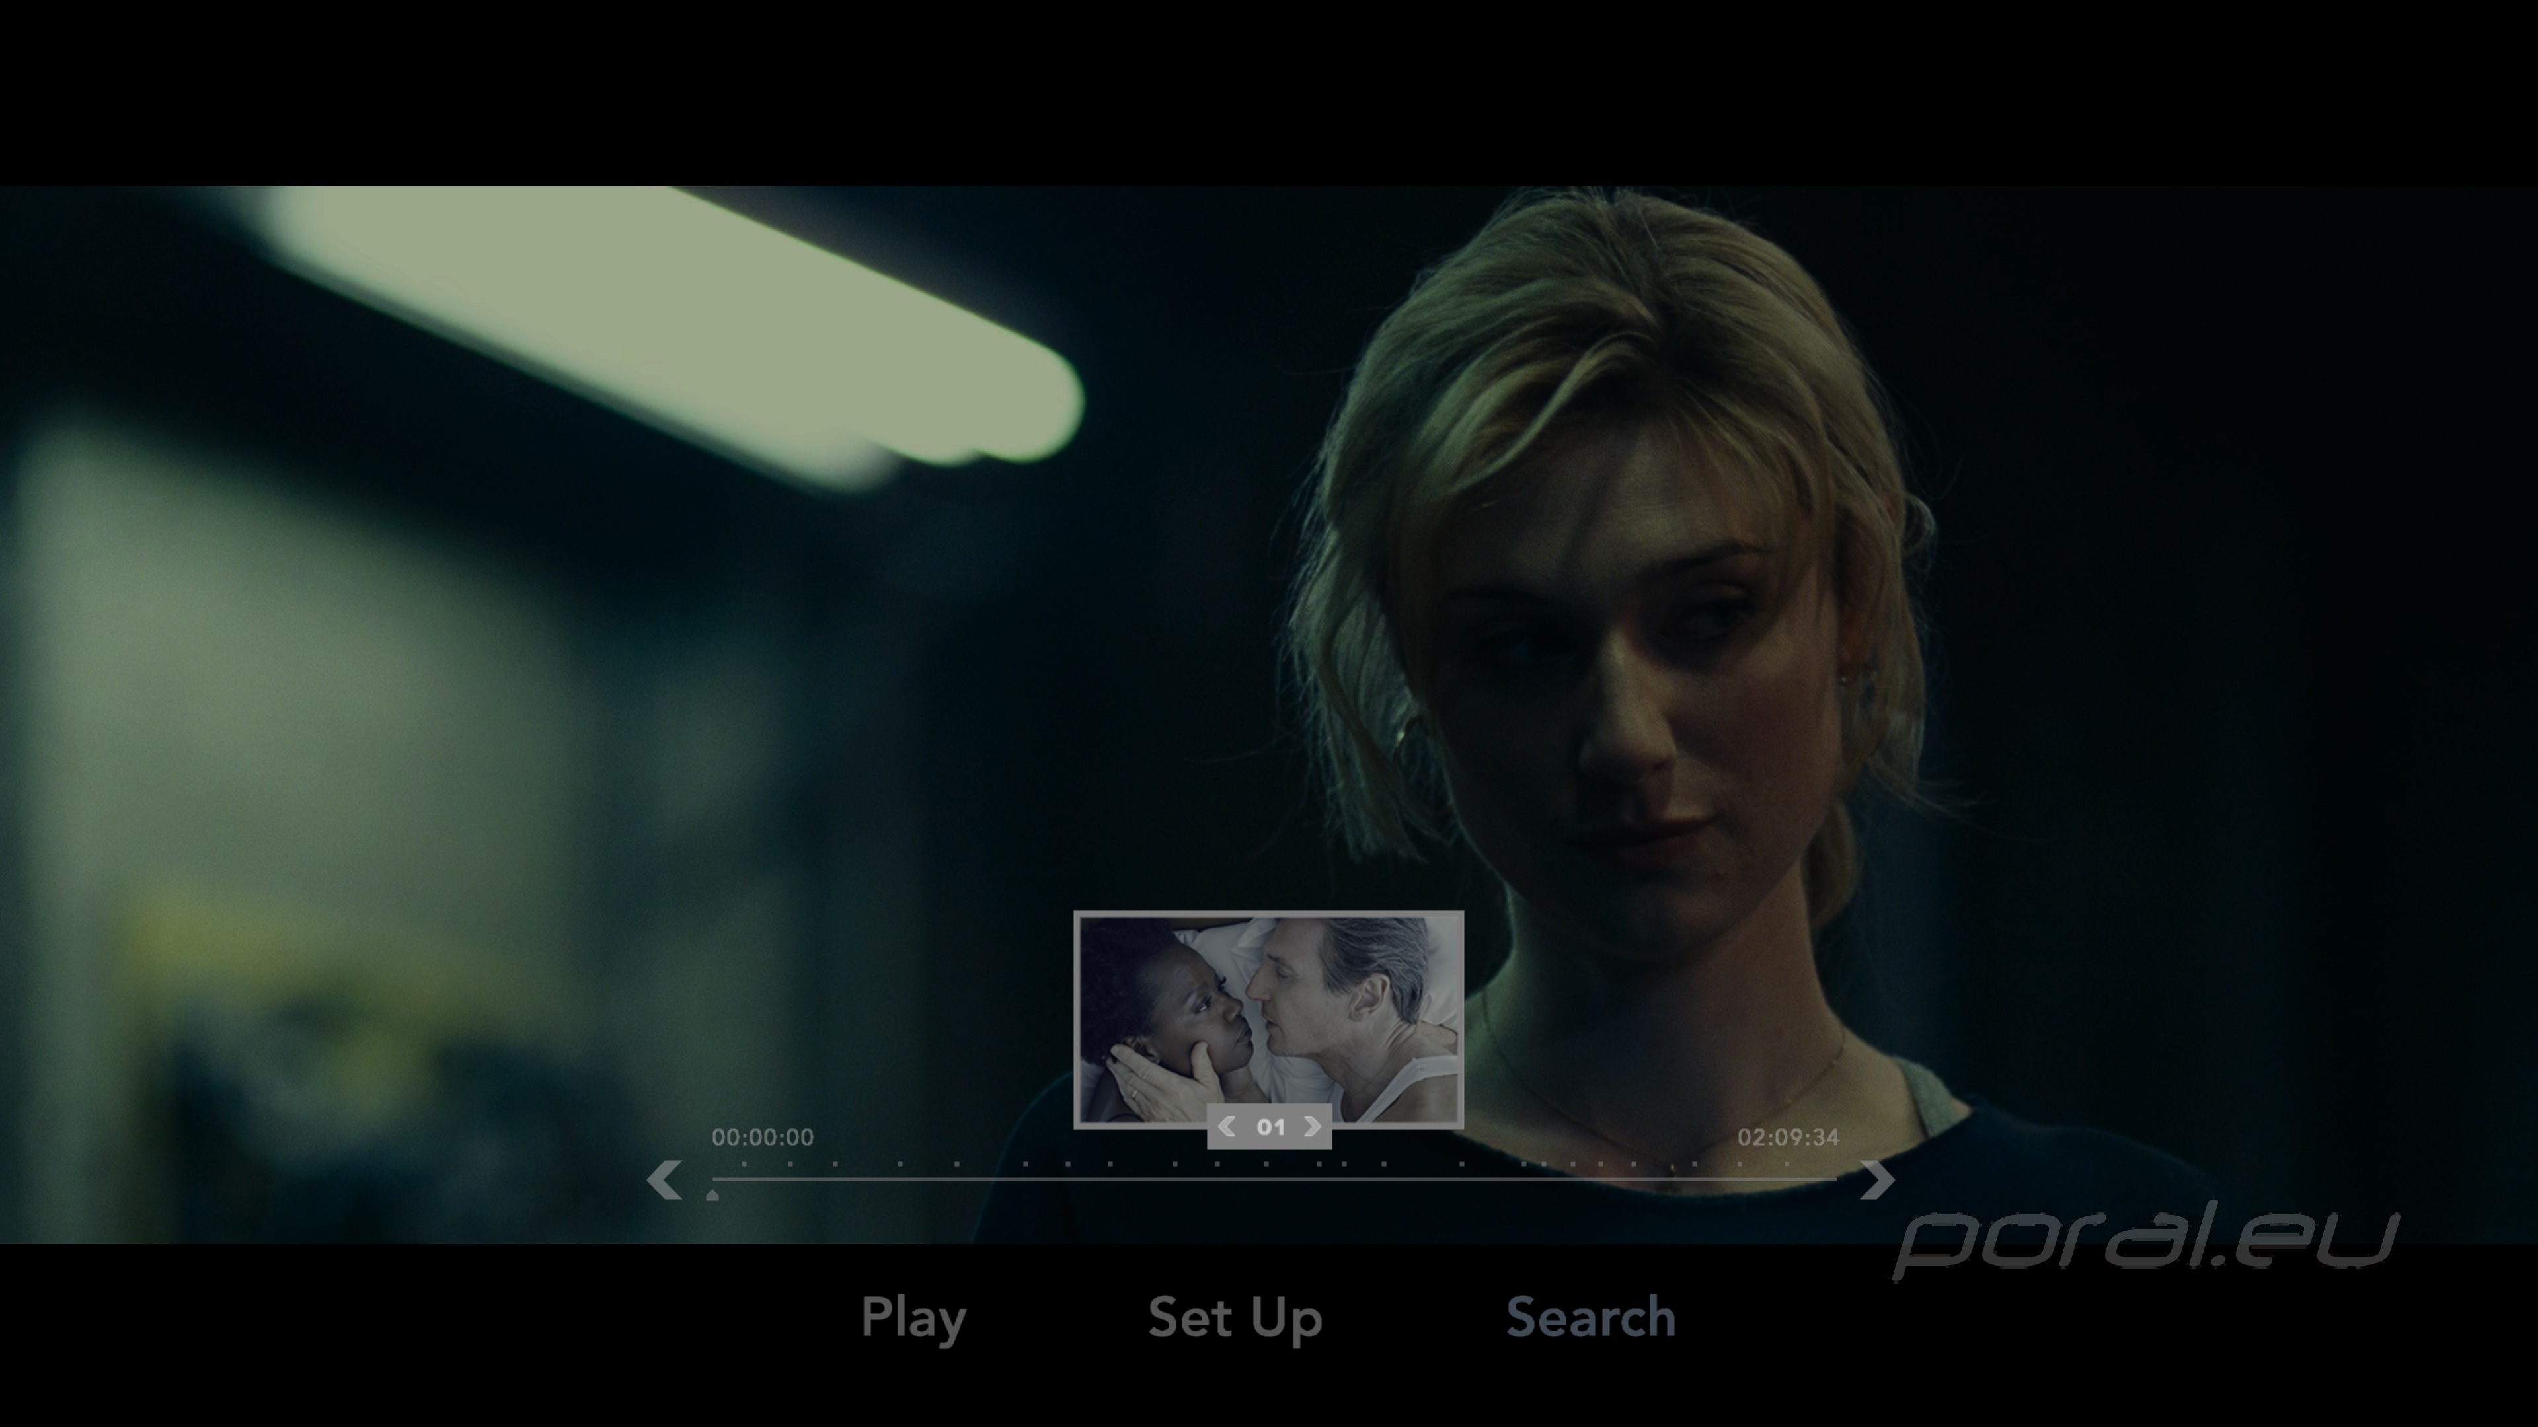This screenshot has height=1427, width=2538.
Task: Select the Play menu option
Action: [x=913, y=1319]
